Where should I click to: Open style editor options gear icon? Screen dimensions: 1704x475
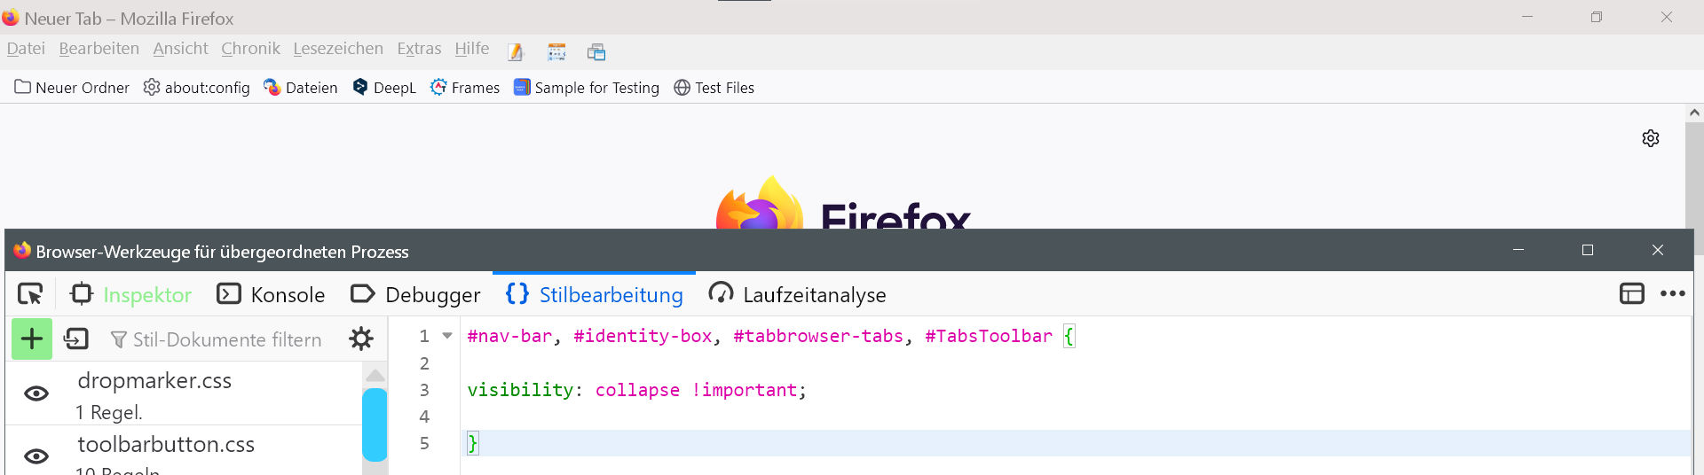pos(361,339)
